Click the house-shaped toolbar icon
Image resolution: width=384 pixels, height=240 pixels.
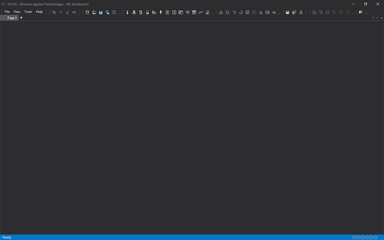click(208, 12)
